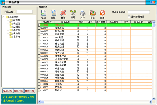This screenshot has height=105, width=157.
Task: Select row 豆浆机
Action: [x=95, y=84]
